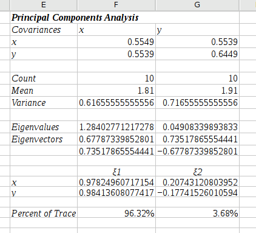Click the Eigenvectors label cell
This screenshot has height=233, width=256.
coord(44,139)
